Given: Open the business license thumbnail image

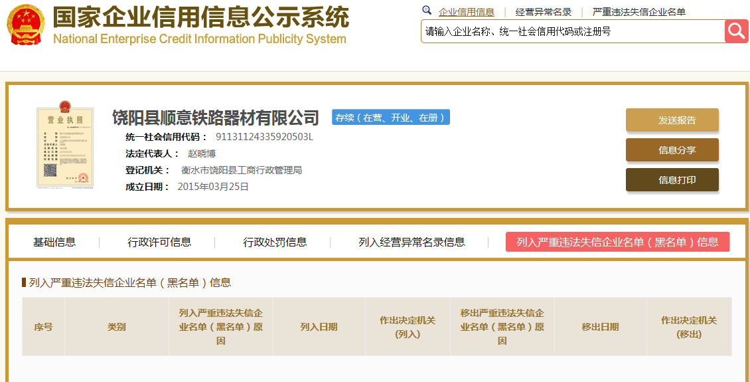Looking at the screenshot, I should coord(65,144).
